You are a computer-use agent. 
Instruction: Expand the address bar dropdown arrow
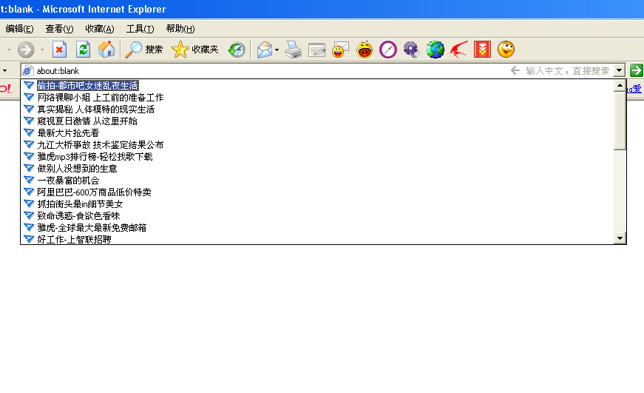(620, 71)
